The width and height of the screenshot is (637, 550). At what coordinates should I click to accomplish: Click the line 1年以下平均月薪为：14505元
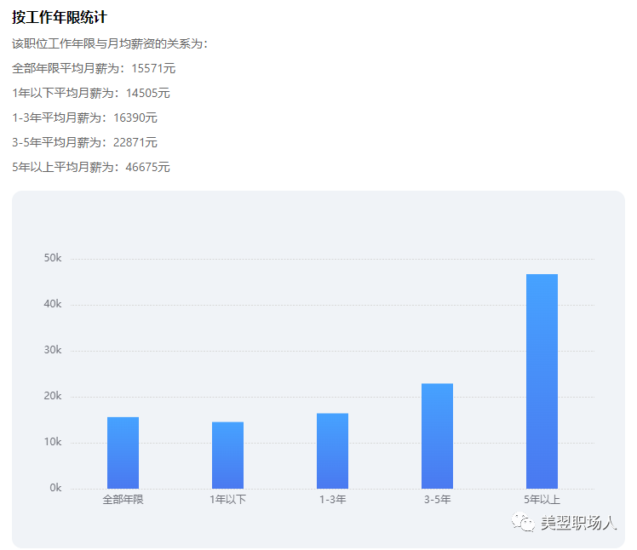coord(91,93)
